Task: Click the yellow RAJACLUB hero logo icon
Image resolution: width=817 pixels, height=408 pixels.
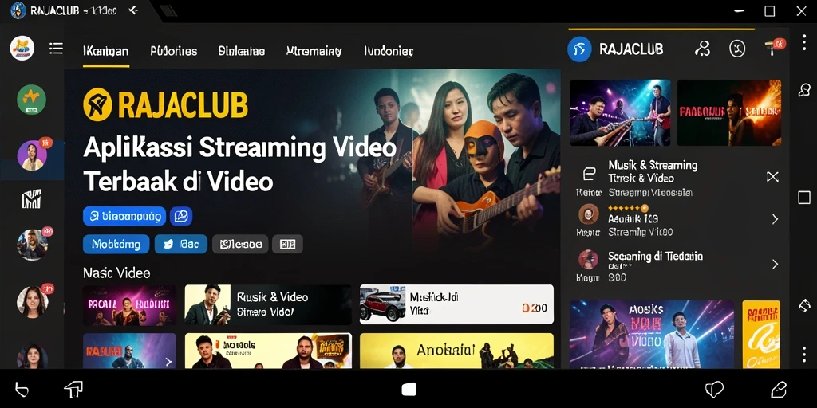Action: tap(97, 104)
